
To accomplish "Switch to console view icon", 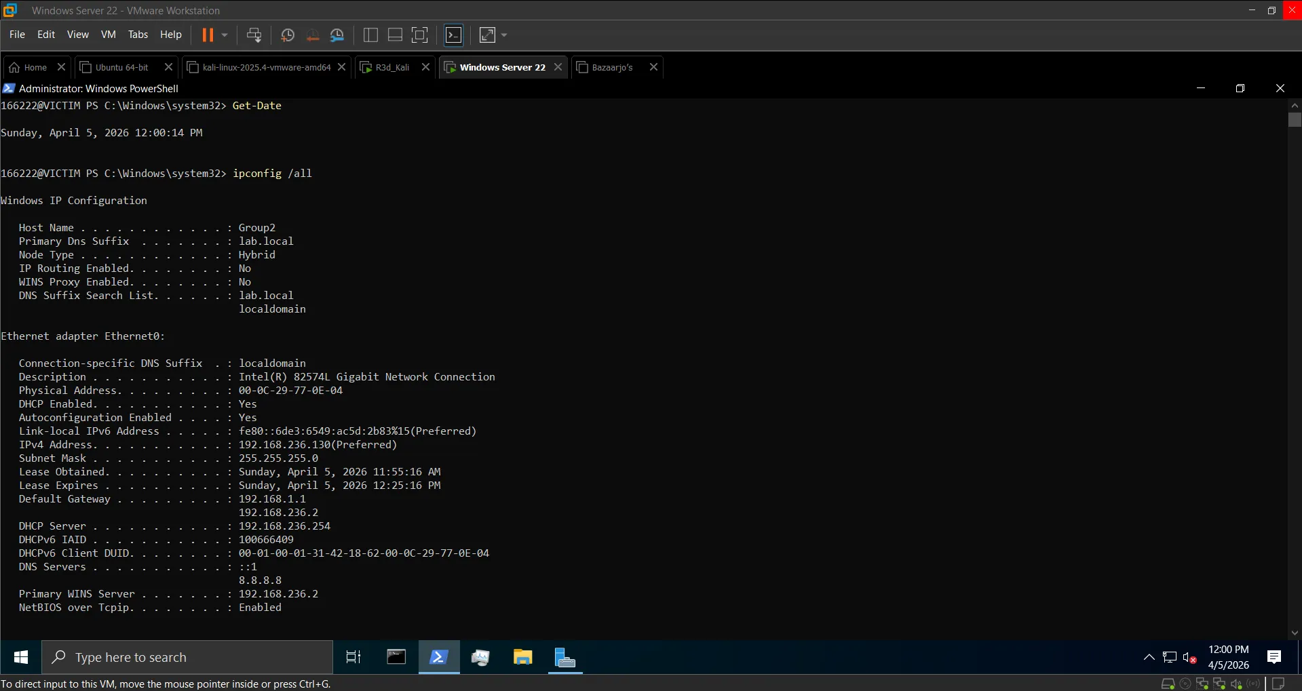I will pyautogui.click(x=453, y=35).
